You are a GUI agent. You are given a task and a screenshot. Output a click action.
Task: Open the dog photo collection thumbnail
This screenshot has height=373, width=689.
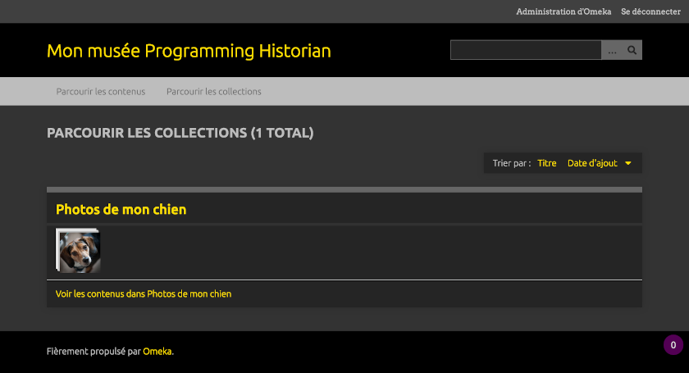pyautogui.click(x=79, y=250)
